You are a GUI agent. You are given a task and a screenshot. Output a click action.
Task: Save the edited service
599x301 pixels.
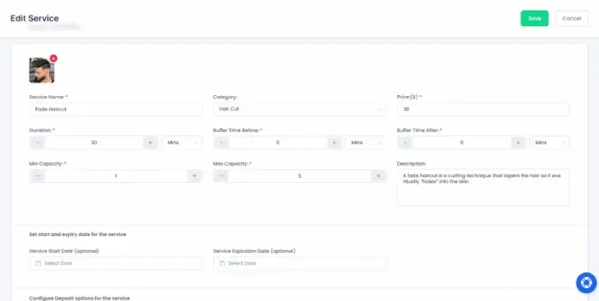pos(534,18)
